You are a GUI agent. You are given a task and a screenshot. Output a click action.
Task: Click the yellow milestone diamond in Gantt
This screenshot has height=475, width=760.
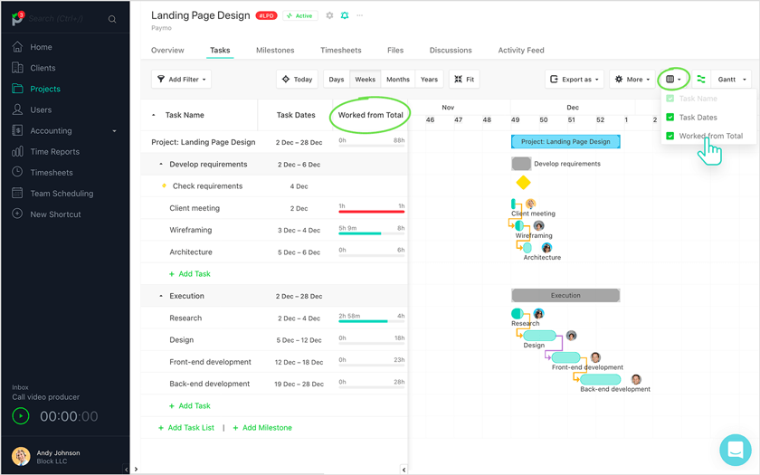click(x=523, y=182)
